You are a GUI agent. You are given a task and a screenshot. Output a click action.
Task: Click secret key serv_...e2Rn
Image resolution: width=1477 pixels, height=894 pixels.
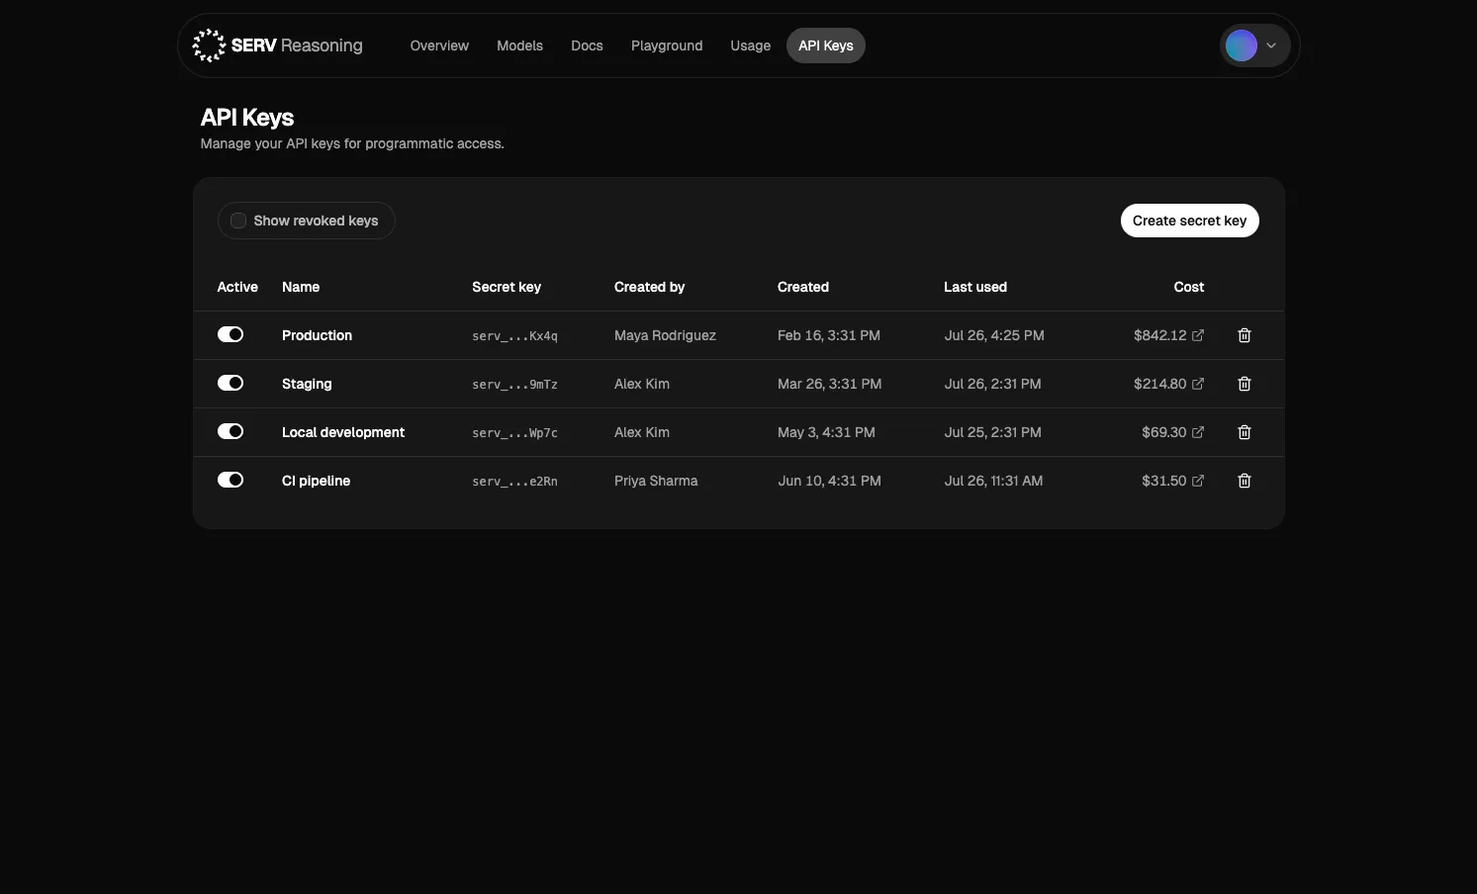[514, 482]
